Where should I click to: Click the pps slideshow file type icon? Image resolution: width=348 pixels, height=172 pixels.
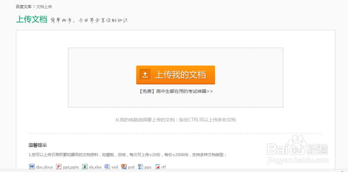tap(140, 166)
